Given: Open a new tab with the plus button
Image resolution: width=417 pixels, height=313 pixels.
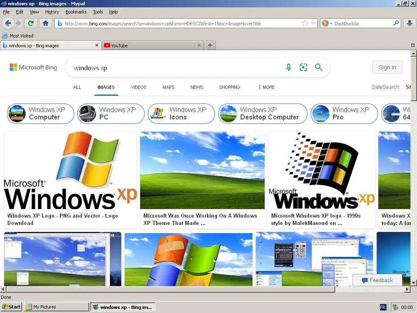Looking at the screenshot, I should pyautogui.click(x=210, y=45).
